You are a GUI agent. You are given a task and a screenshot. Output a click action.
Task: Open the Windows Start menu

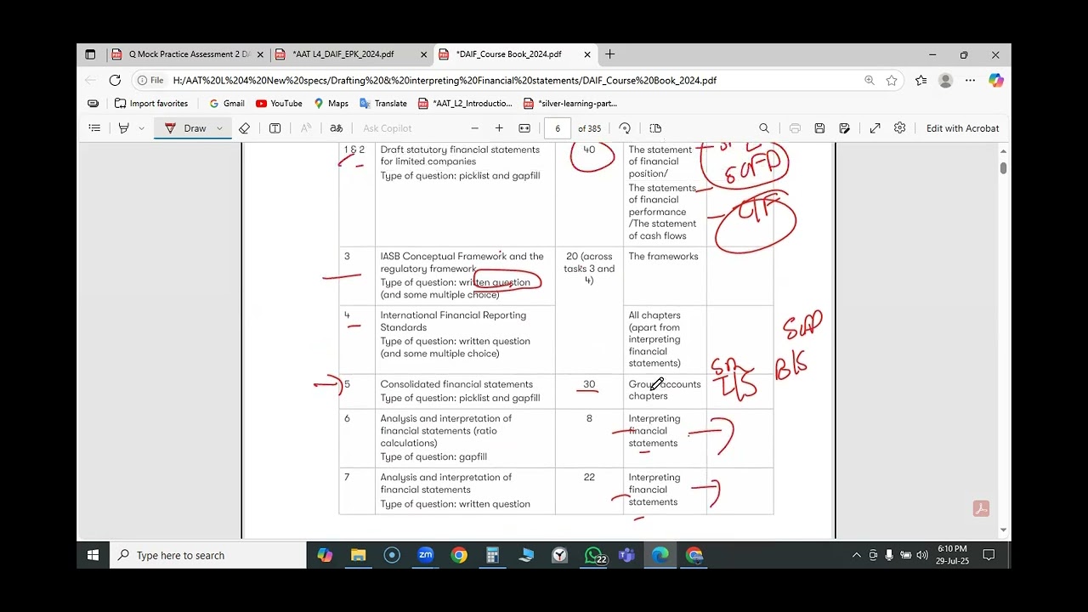click(x=93, y=555)
